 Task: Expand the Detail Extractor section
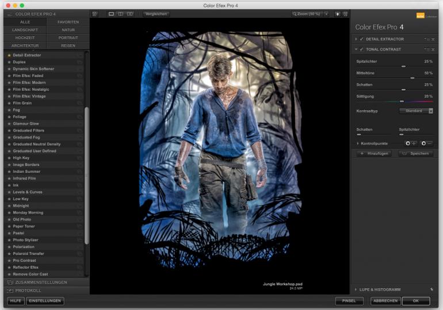(356, 39)
